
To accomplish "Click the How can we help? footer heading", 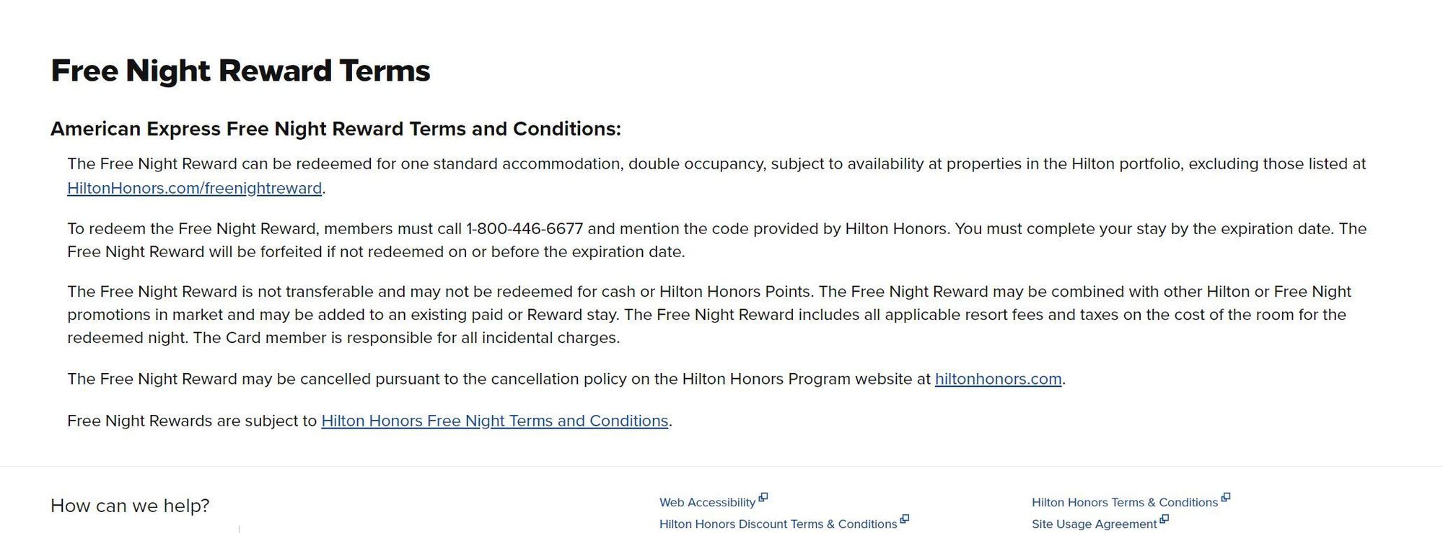I will pyautogui.click(x=130, y=506).
